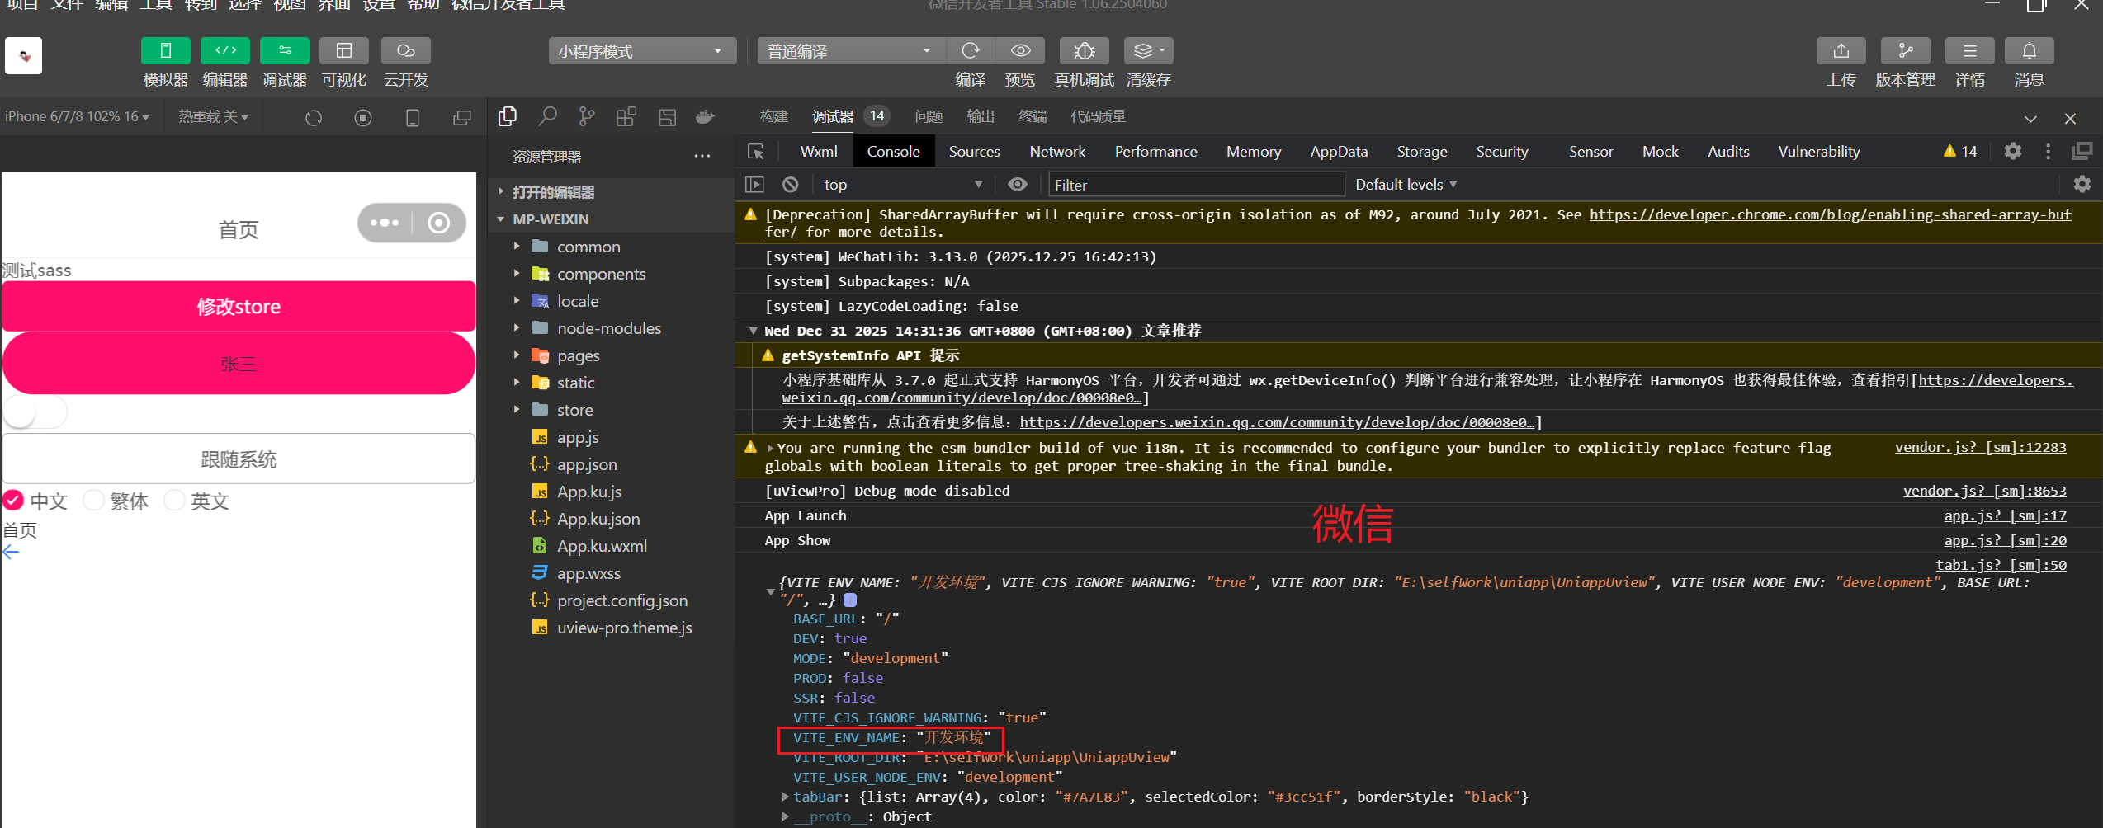Open the vendor.js? [sm]:12283 source link
The image size is (2103, 828).
tap(1980, 447)
